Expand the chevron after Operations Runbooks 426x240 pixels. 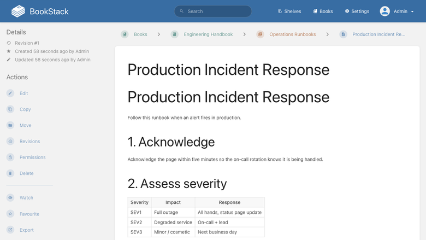[328, 34]
